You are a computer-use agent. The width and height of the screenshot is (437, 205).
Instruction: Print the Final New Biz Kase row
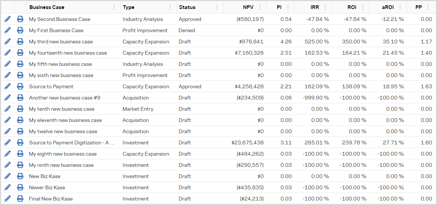[x=20, y=199]
